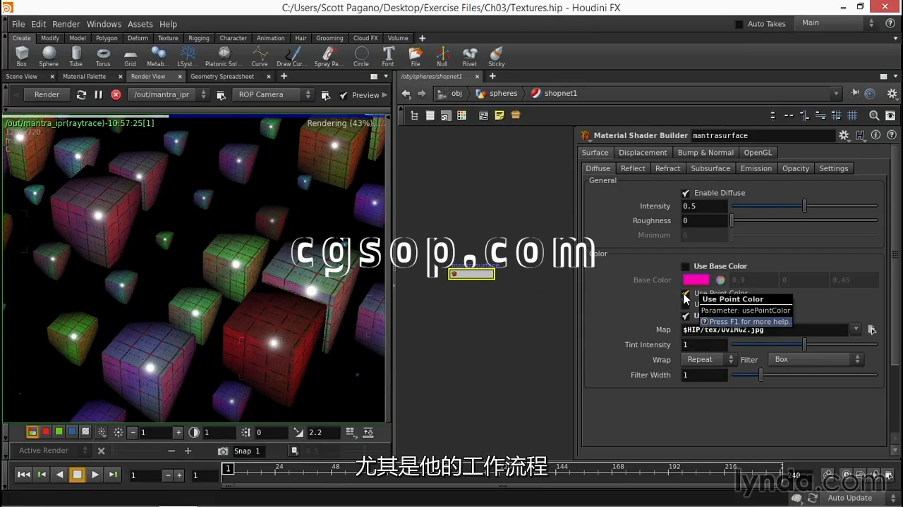The height and width of the screenshot is (507, 903).
Task: Open file chooser for the Map texture
Action: pyautogui.click(x=872, y=330)
